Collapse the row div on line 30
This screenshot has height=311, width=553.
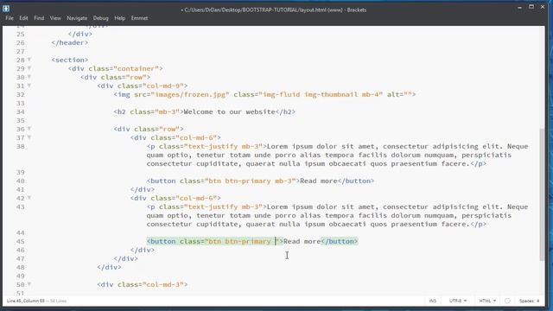(29, 77)
